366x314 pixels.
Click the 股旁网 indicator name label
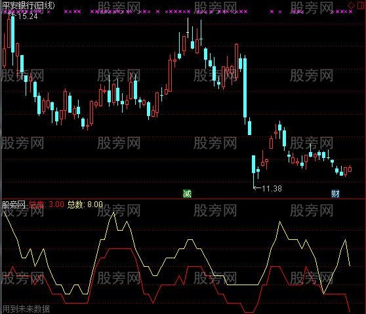coord(14,205)
